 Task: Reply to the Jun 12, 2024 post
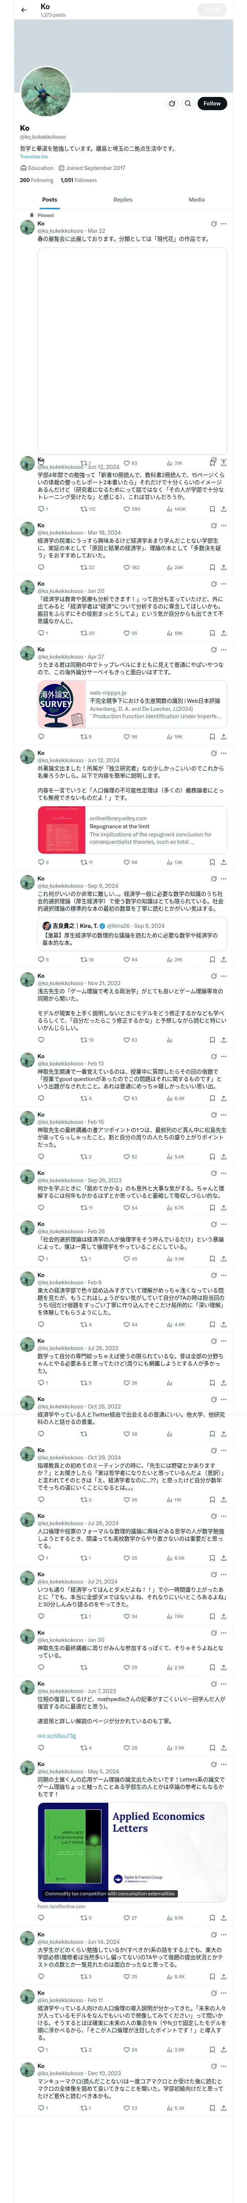pos(41,509)
